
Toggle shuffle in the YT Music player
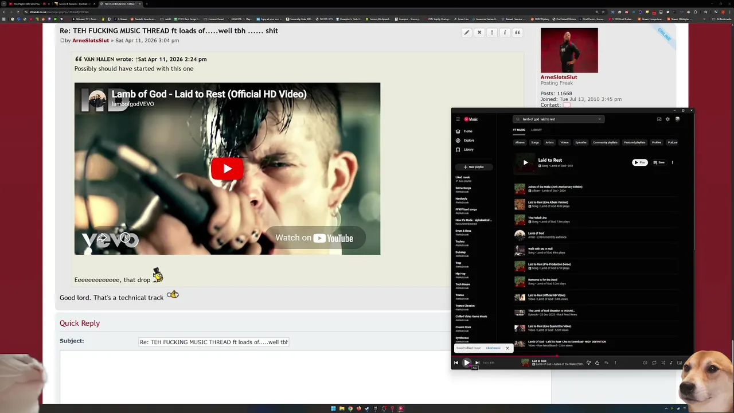click(x=663, y=363)
